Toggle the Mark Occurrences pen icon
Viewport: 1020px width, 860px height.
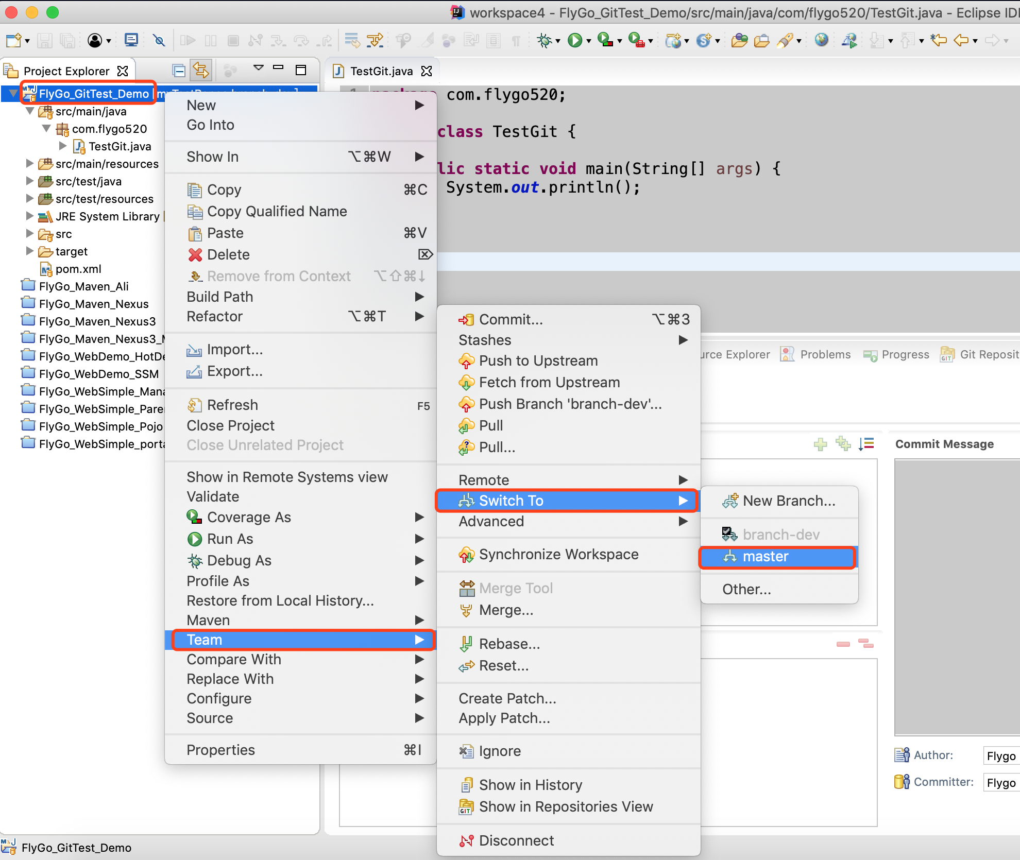[428, 40]
